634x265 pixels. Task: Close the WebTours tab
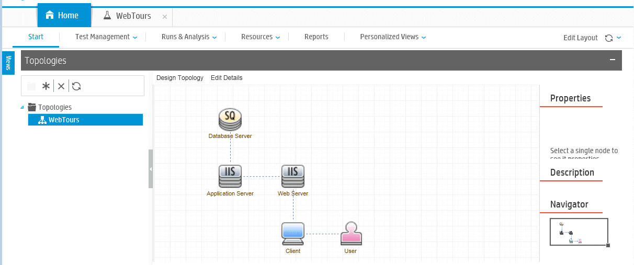[x=165, y=17]
